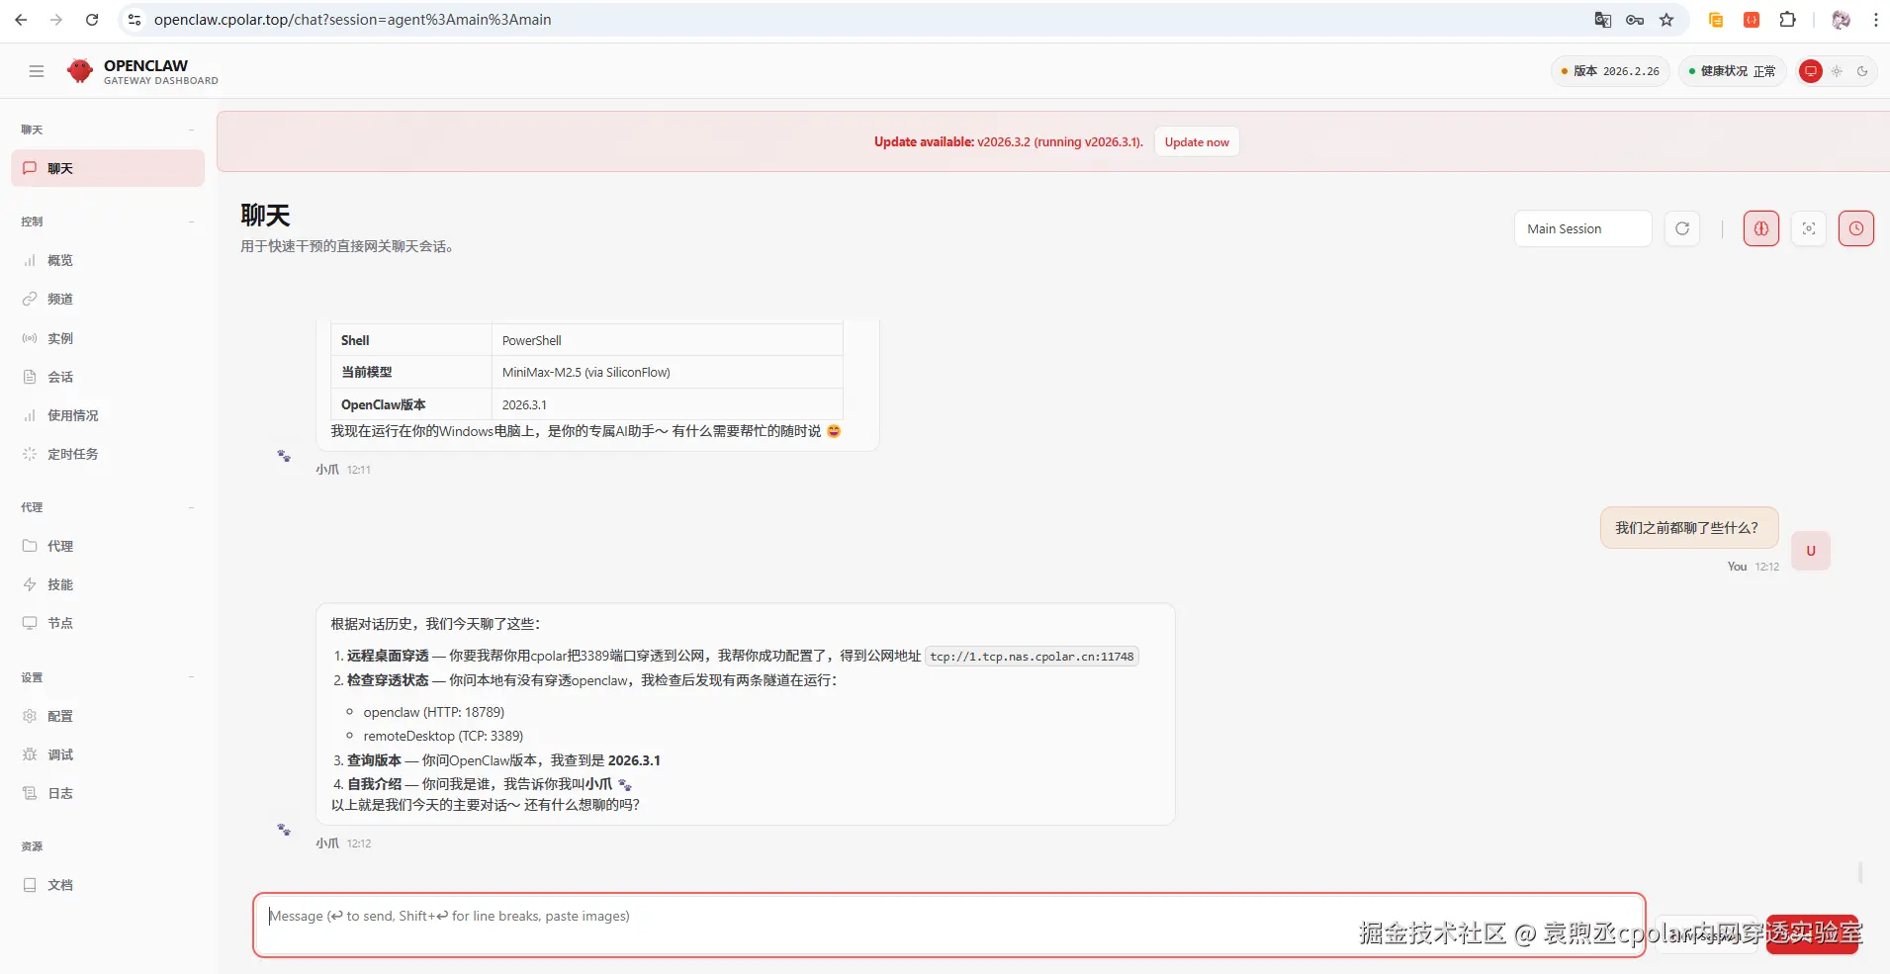
Task: Collapse the 设置 sidebar group
Action: click(x=191, y=677)
